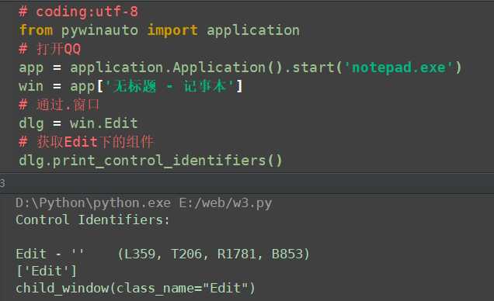
Task: Click 'application' at the end of the import line
Action: (253, 30)
